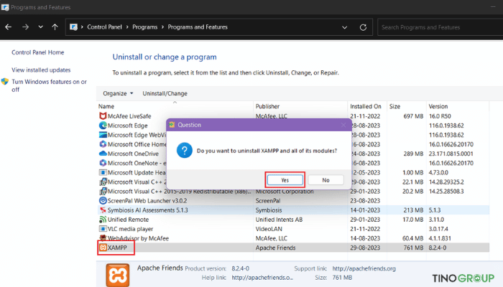Click Programs and Features breadcrumb
Image resolution: width=503 pixels, height=287 pixels.
(198, 27)
